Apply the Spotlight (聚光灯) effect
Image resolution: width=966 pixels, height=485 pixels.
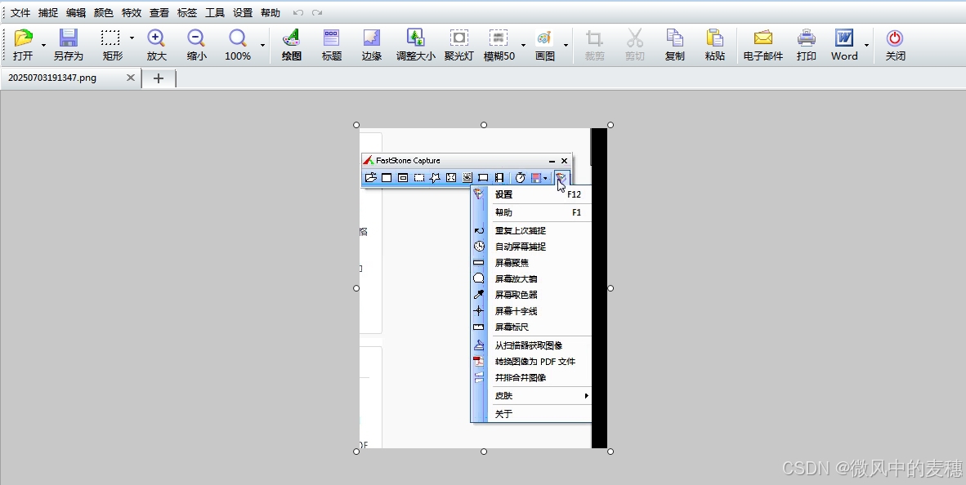click(459, 45)
